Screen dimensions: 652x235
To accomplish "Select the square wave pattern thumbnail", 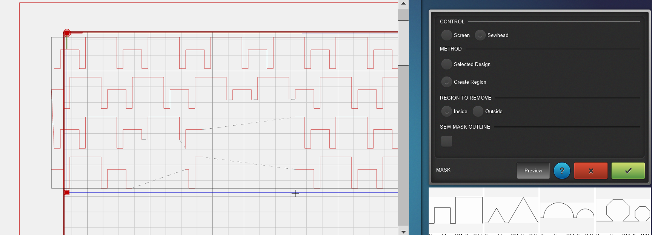I will pyautogui.click(x=456, y=210).
